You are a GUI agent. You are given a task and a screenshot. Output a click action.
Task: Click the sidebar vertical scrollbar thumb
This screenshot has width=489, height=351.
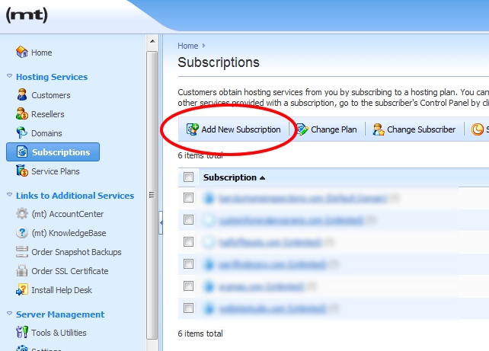[152, 195]
